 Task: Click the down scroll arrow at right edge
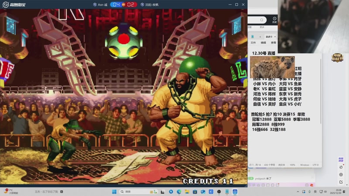tap(347, 185)
